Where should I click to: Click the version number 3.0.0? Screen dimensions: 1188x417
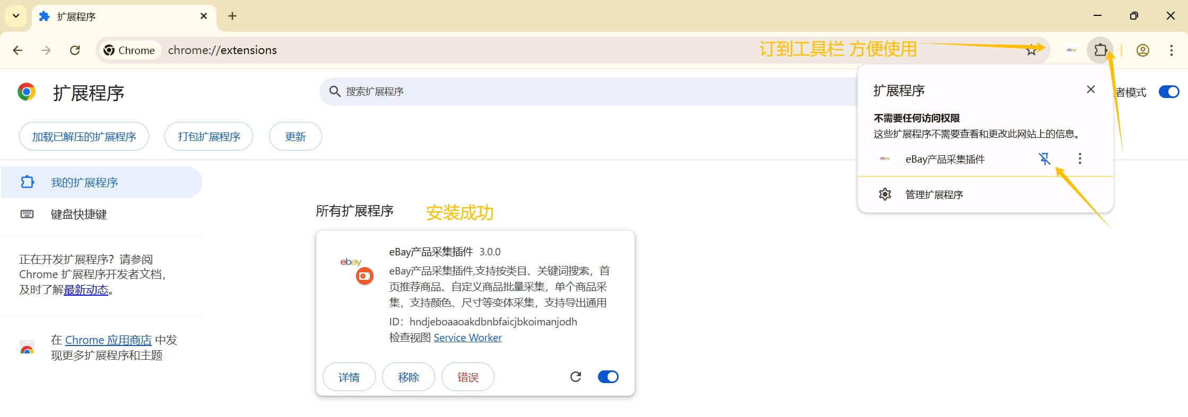click(x=490, y=252)
